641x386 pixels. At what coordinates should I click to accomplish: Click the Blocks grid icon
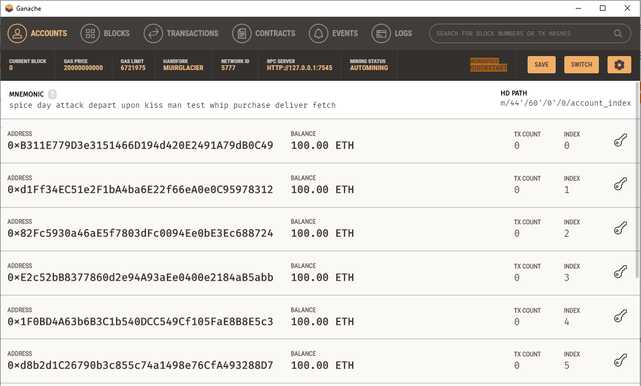[x=90, y=33]
